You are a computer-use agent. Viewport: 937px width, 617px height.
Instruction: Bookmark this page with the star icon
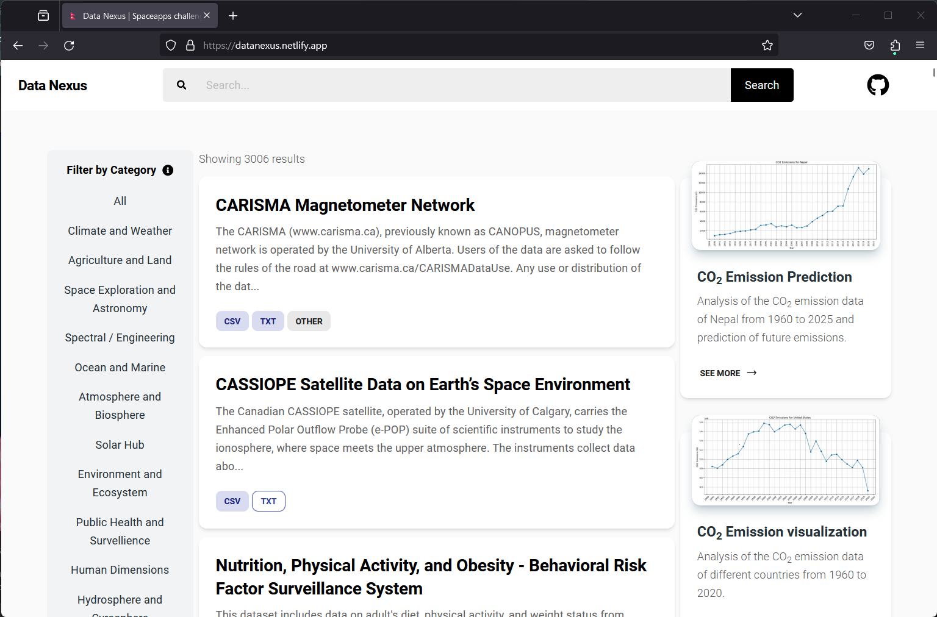(767, 45)
